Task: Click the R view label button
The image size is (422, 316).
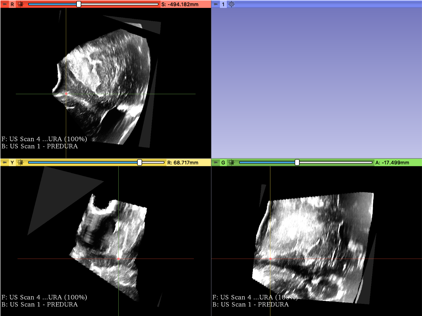Action: [x=12, y=4]
